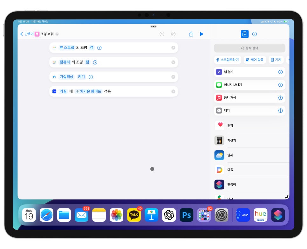Open WiZ app from the dock
Viewport: 307px width, 249px height.
point(243,215)
